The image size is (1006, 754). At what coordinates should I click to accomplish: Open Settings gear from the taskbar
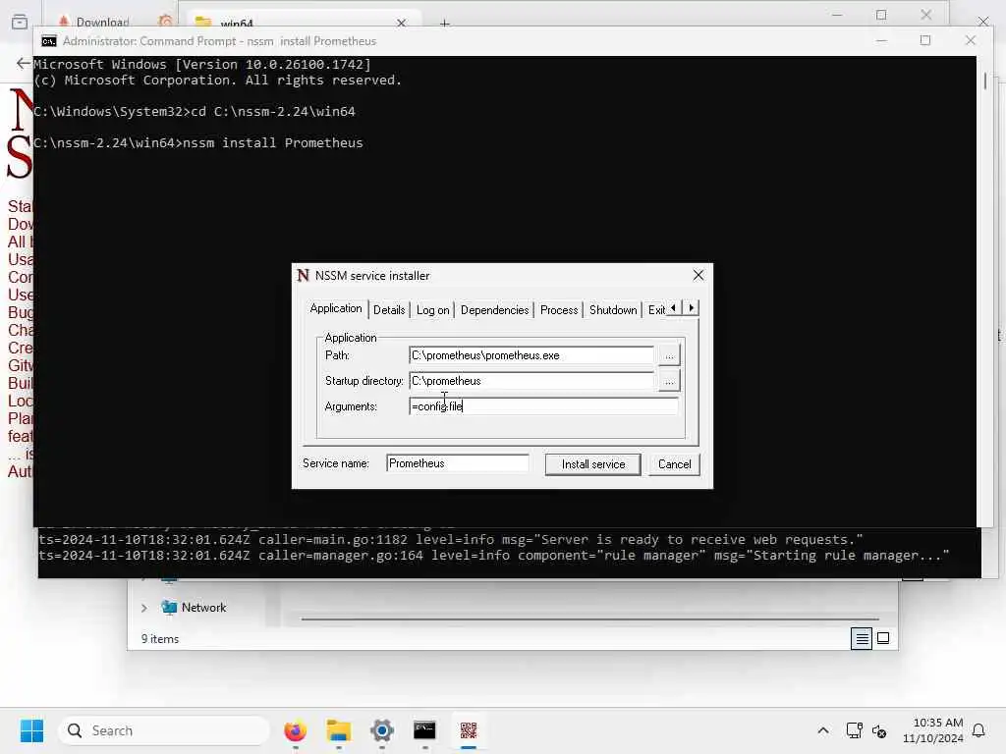382,730
